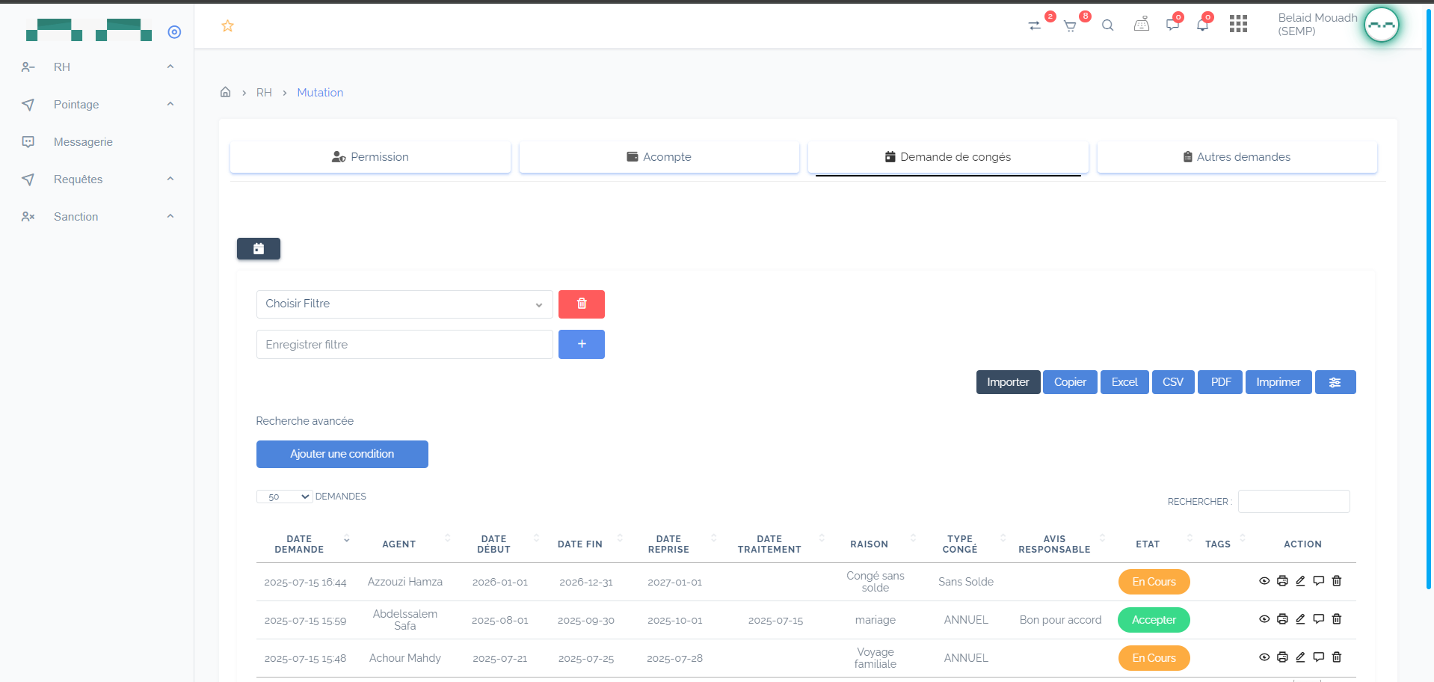This screenshot has height=682, width=1434.
Task: Toggle the sidebar pin circle icon
Action: (174, 32)
